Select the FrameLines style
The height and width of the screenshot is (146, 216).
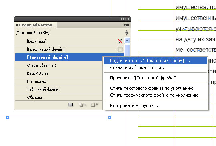tap(59, 81)
